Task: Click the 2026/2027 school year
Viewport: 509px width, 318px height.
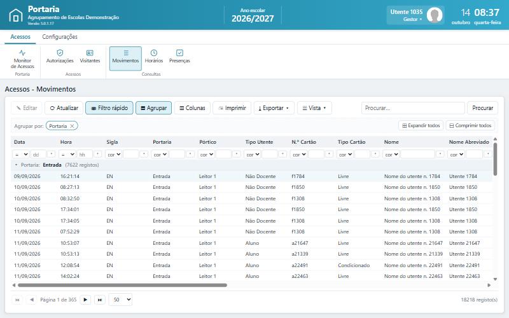Action: coord(253,18)
